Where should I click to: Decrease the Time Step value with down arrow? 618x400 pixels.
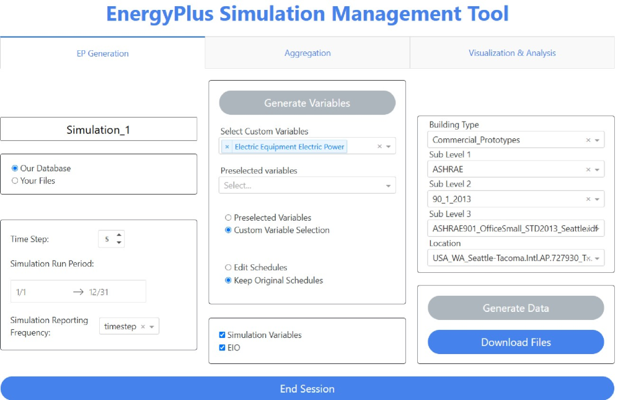pos(119,242)
